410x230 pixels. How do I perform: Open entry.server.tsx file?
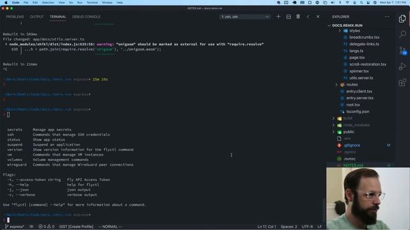click(360, 98)
